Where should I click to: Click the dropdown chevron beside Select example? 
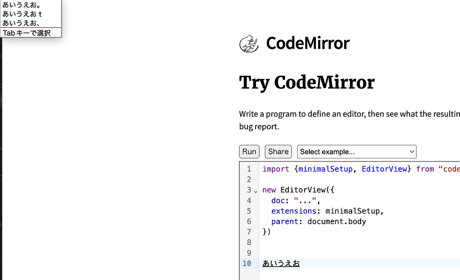[x=411, y=151]
